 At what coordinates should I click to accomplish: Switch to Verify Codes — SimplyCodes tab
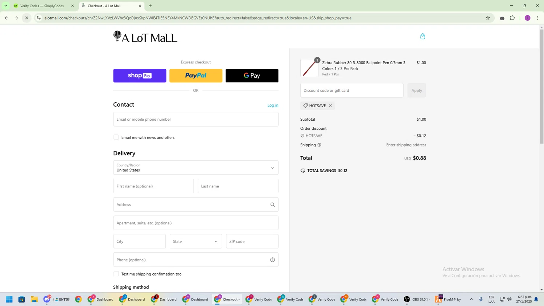42,6
